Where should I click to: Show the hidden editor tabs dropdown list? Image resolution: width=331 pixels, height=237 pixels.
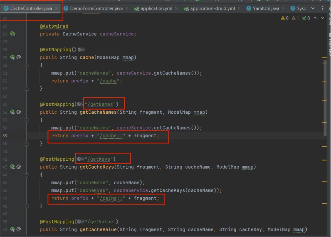313,8
